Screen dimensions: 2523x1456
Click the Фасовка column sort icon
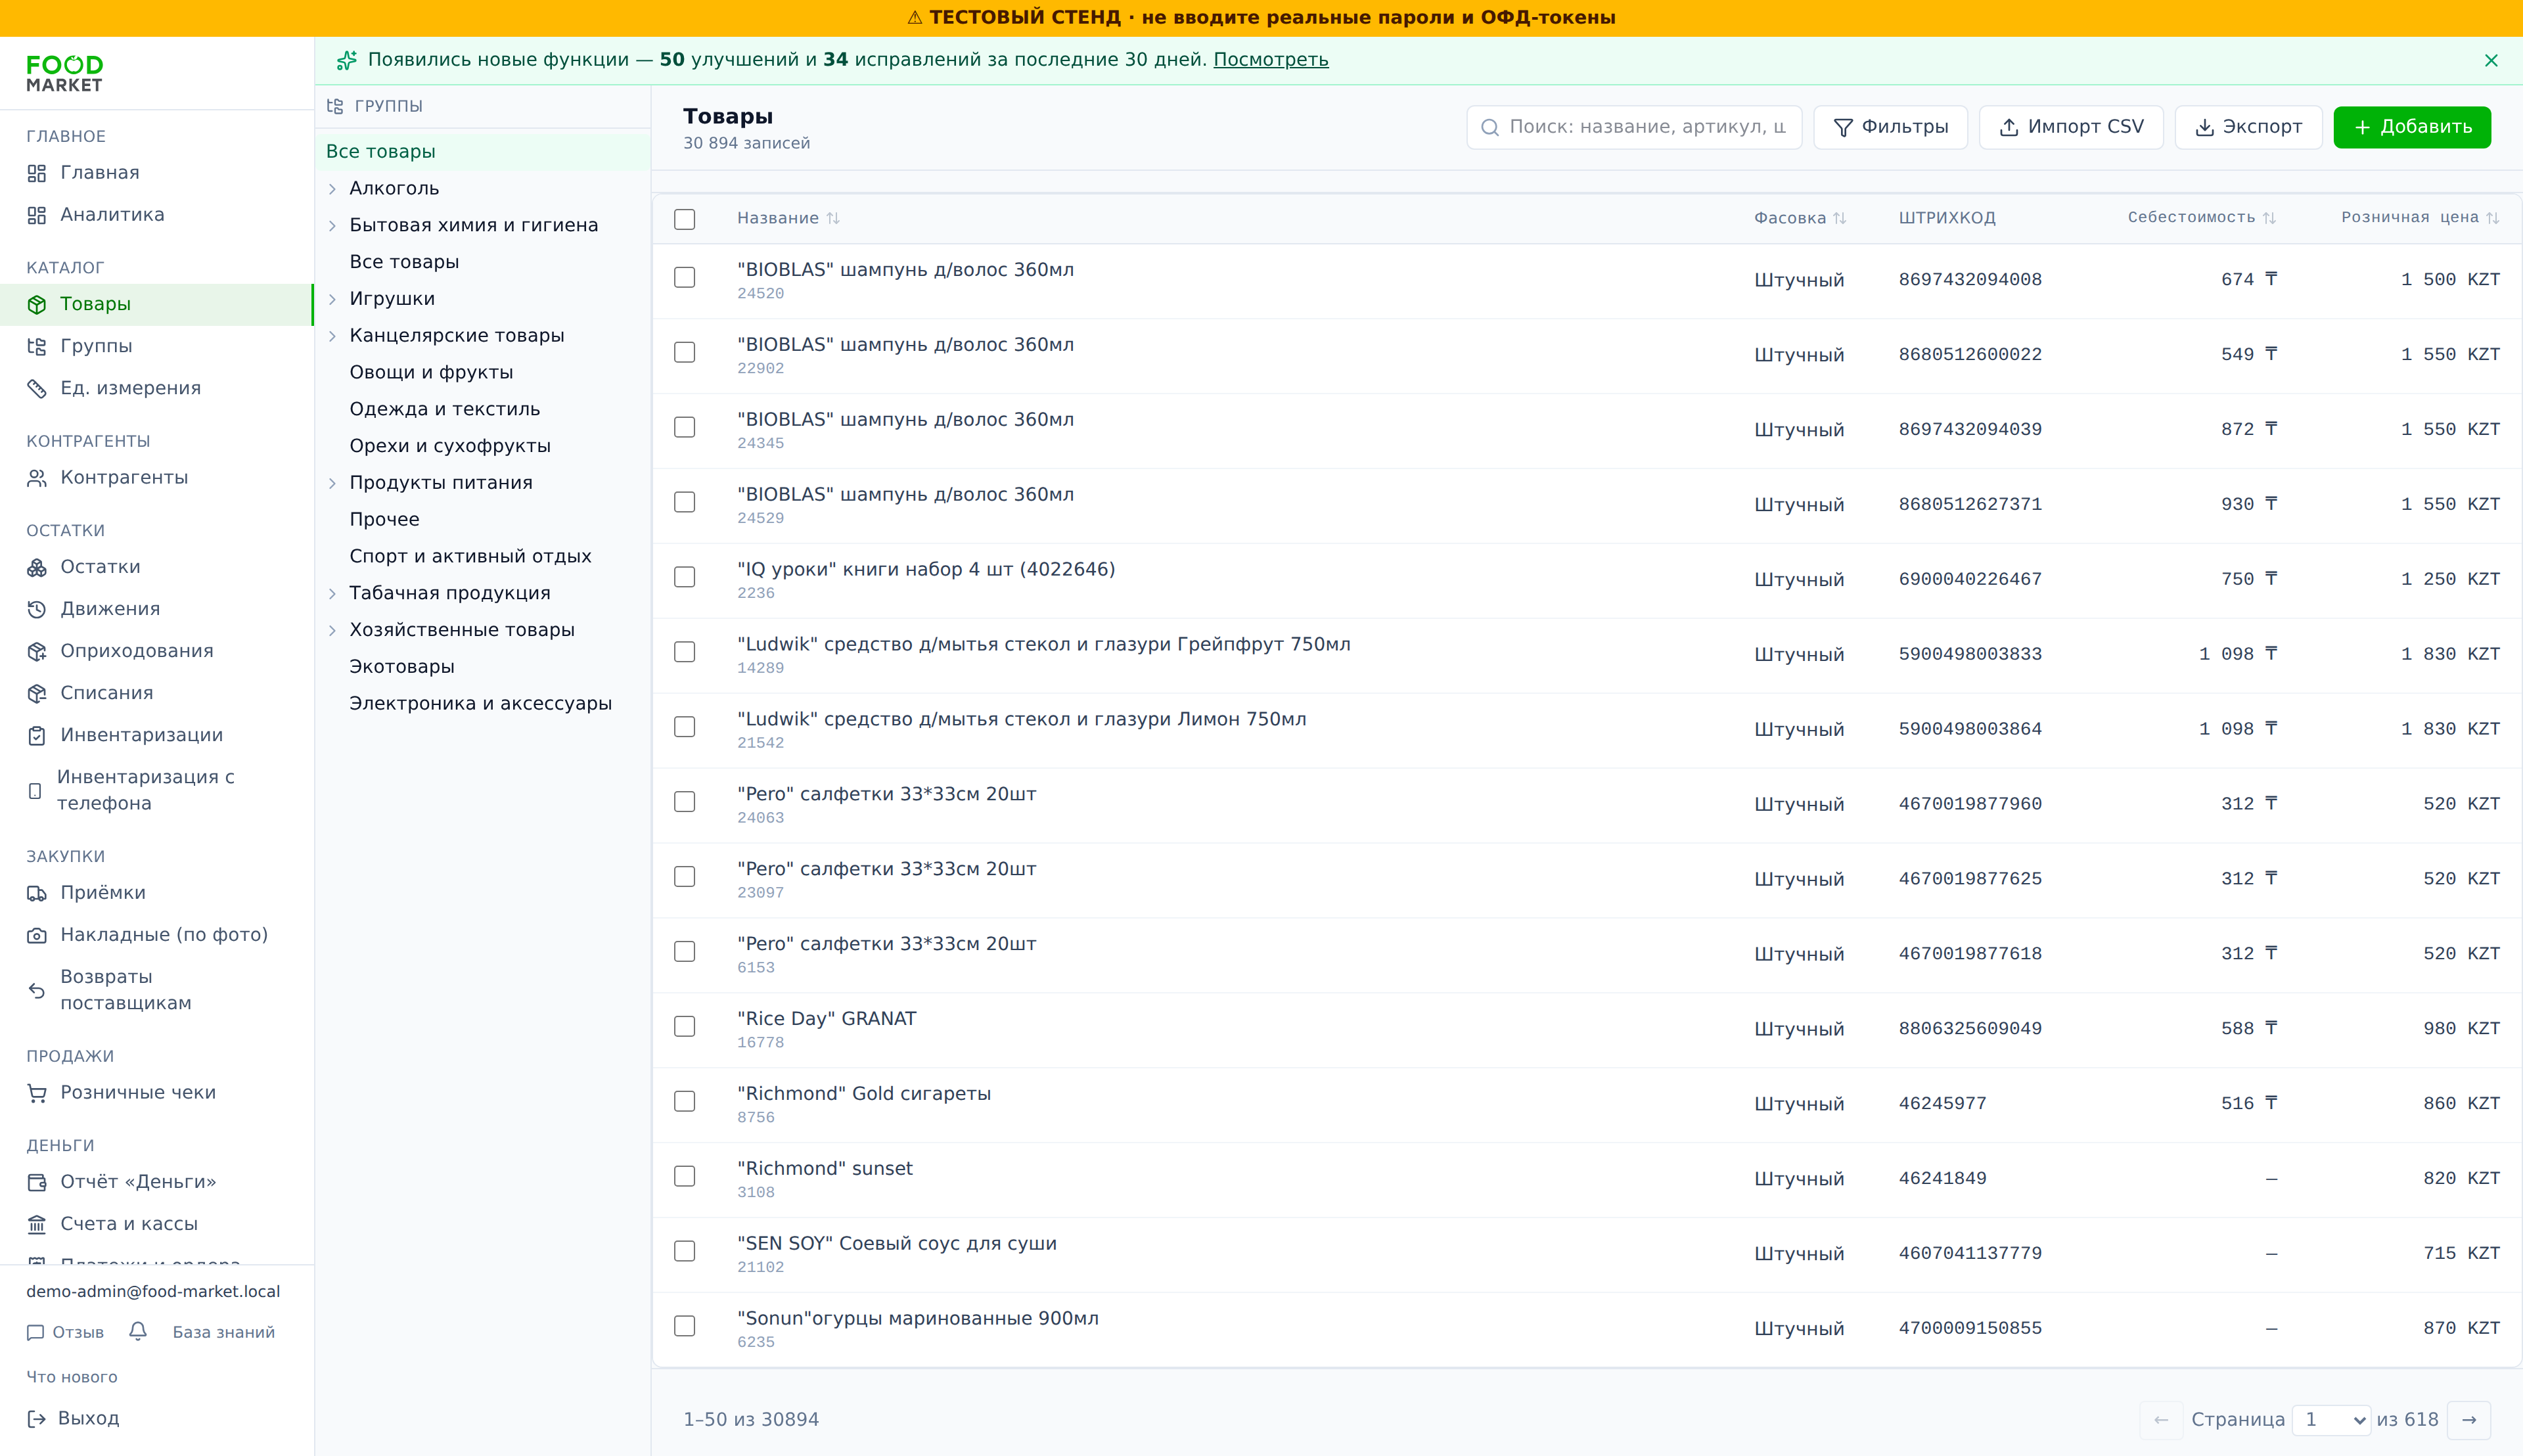pos(1839,218)
